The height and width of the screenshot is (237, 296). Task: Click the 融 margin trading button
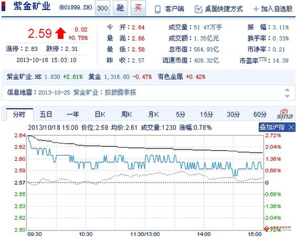point(120,8)
